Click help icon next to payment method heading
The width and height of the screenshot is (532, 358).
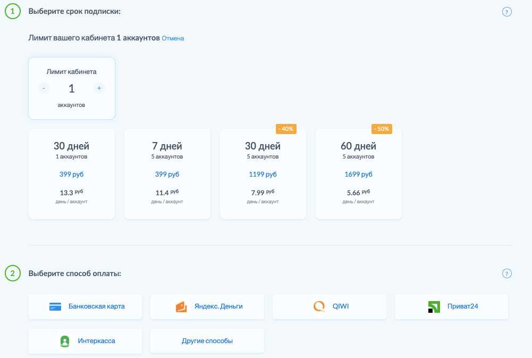coord(506,273)
